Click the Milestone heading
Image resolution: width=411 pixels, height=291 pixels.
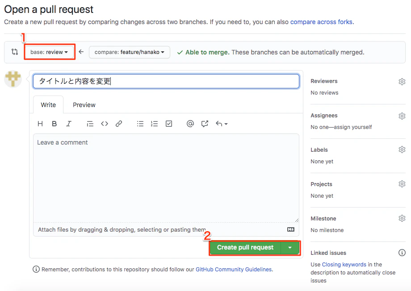click(323, 218)
